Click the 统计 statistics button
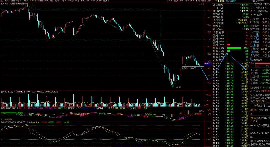Viewport: 270px width, 147px height. pyautogui.click(x=187, y=1)
